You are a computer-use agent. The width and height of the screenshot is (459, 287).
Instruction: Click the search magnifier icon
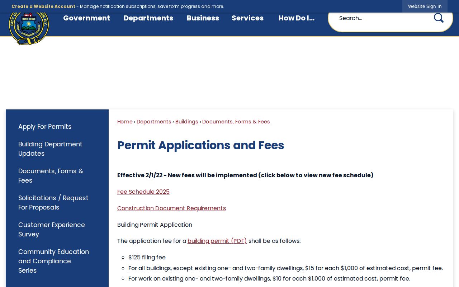(x=439, y=18)
